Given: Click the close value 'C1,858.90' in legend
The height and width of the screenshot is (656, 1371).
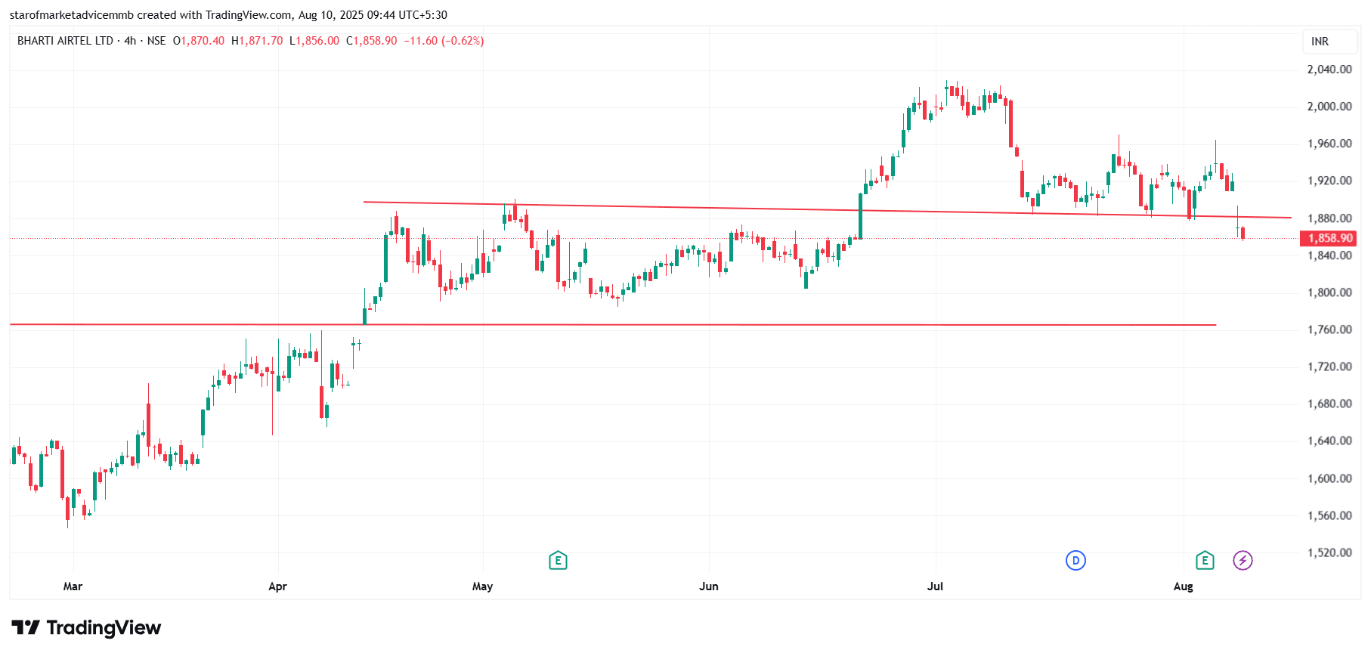Looking at the screenshot, I should point(372,41).
